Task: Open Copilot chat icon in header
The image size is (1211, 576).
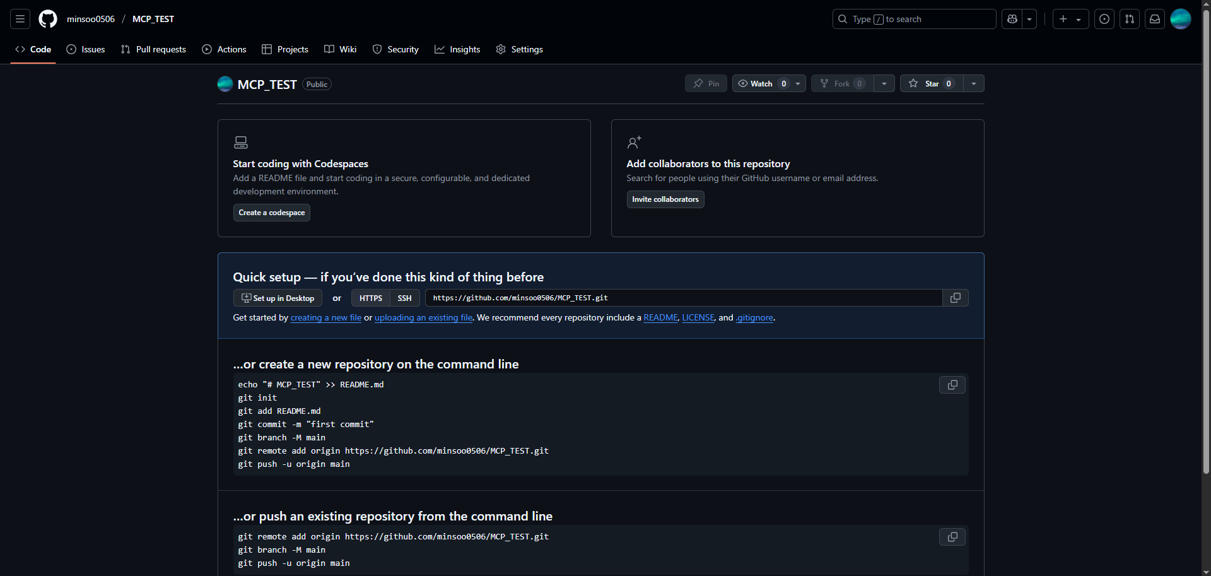Action: click(x=1012, y=19)
